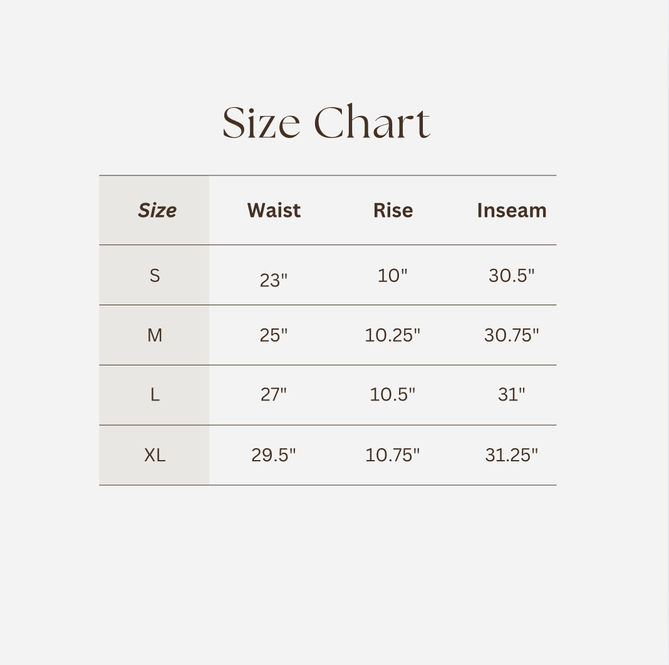Click the Inseam column header
The height and width of the screenshot is (665, 669).
pyautogui.click(x=512, y=210)
